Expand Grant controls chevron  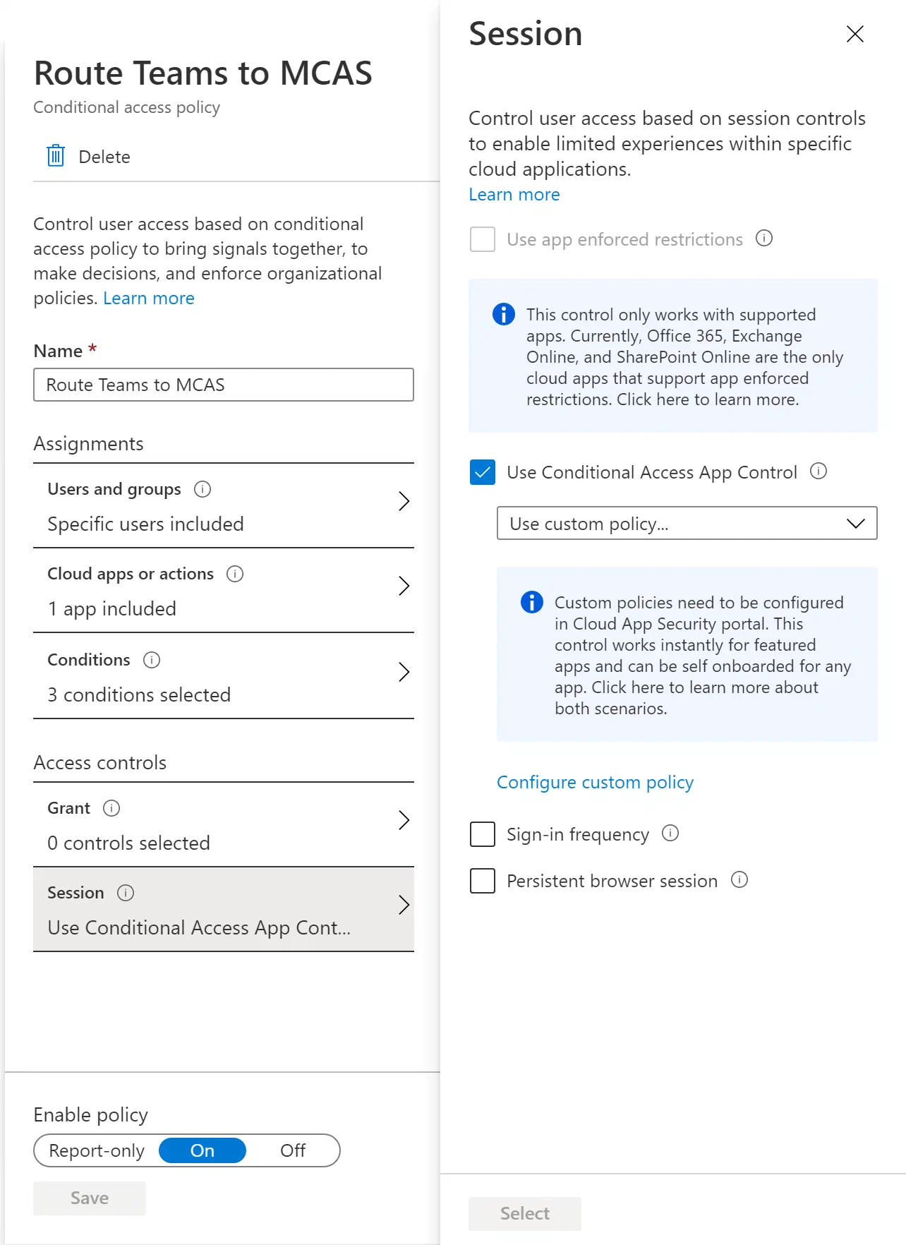[x=404, y=820]
